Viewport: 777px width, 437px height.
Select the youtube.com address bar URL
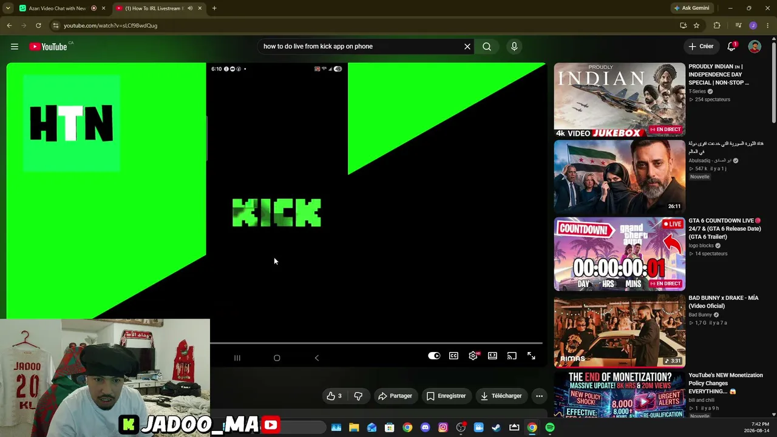point(110,25)
